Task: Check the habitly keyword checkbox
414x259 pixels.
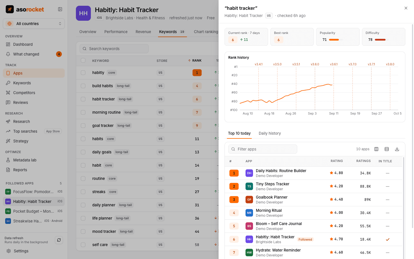Action: click(x=83, y=73)
